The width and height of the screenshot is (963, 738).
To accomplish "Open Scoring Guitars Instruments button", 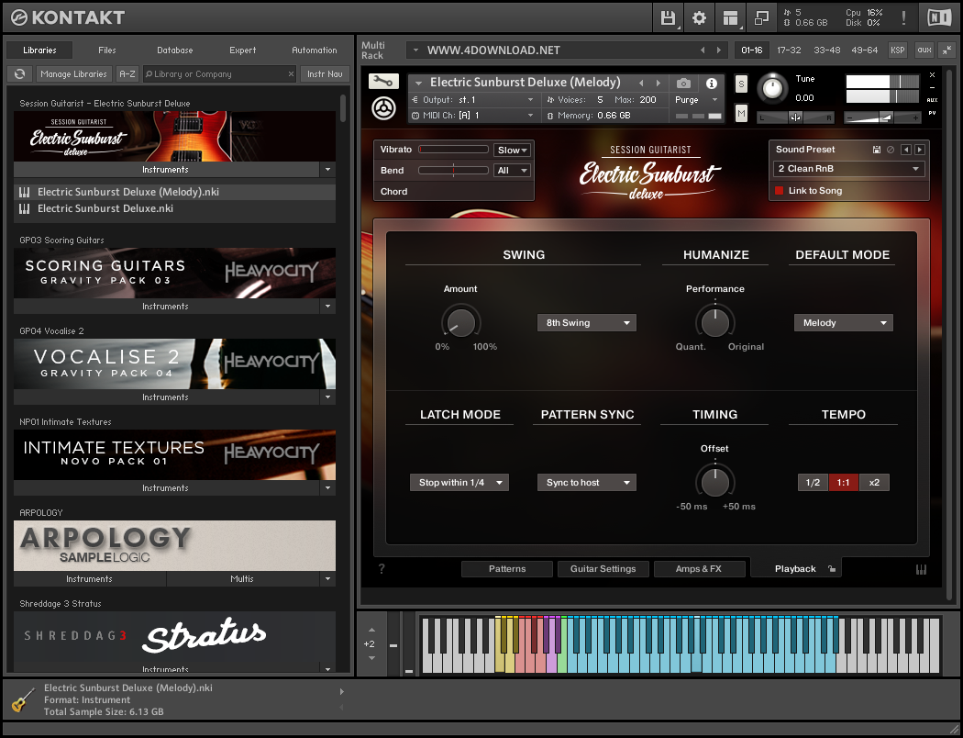I will 165,306.
